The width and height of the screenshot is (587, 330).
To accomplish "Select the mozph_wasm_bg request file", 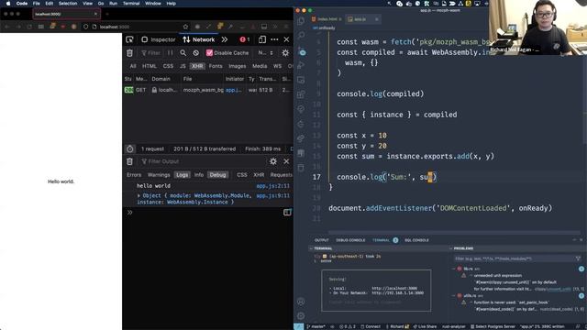I will click(x=204, y=90).
